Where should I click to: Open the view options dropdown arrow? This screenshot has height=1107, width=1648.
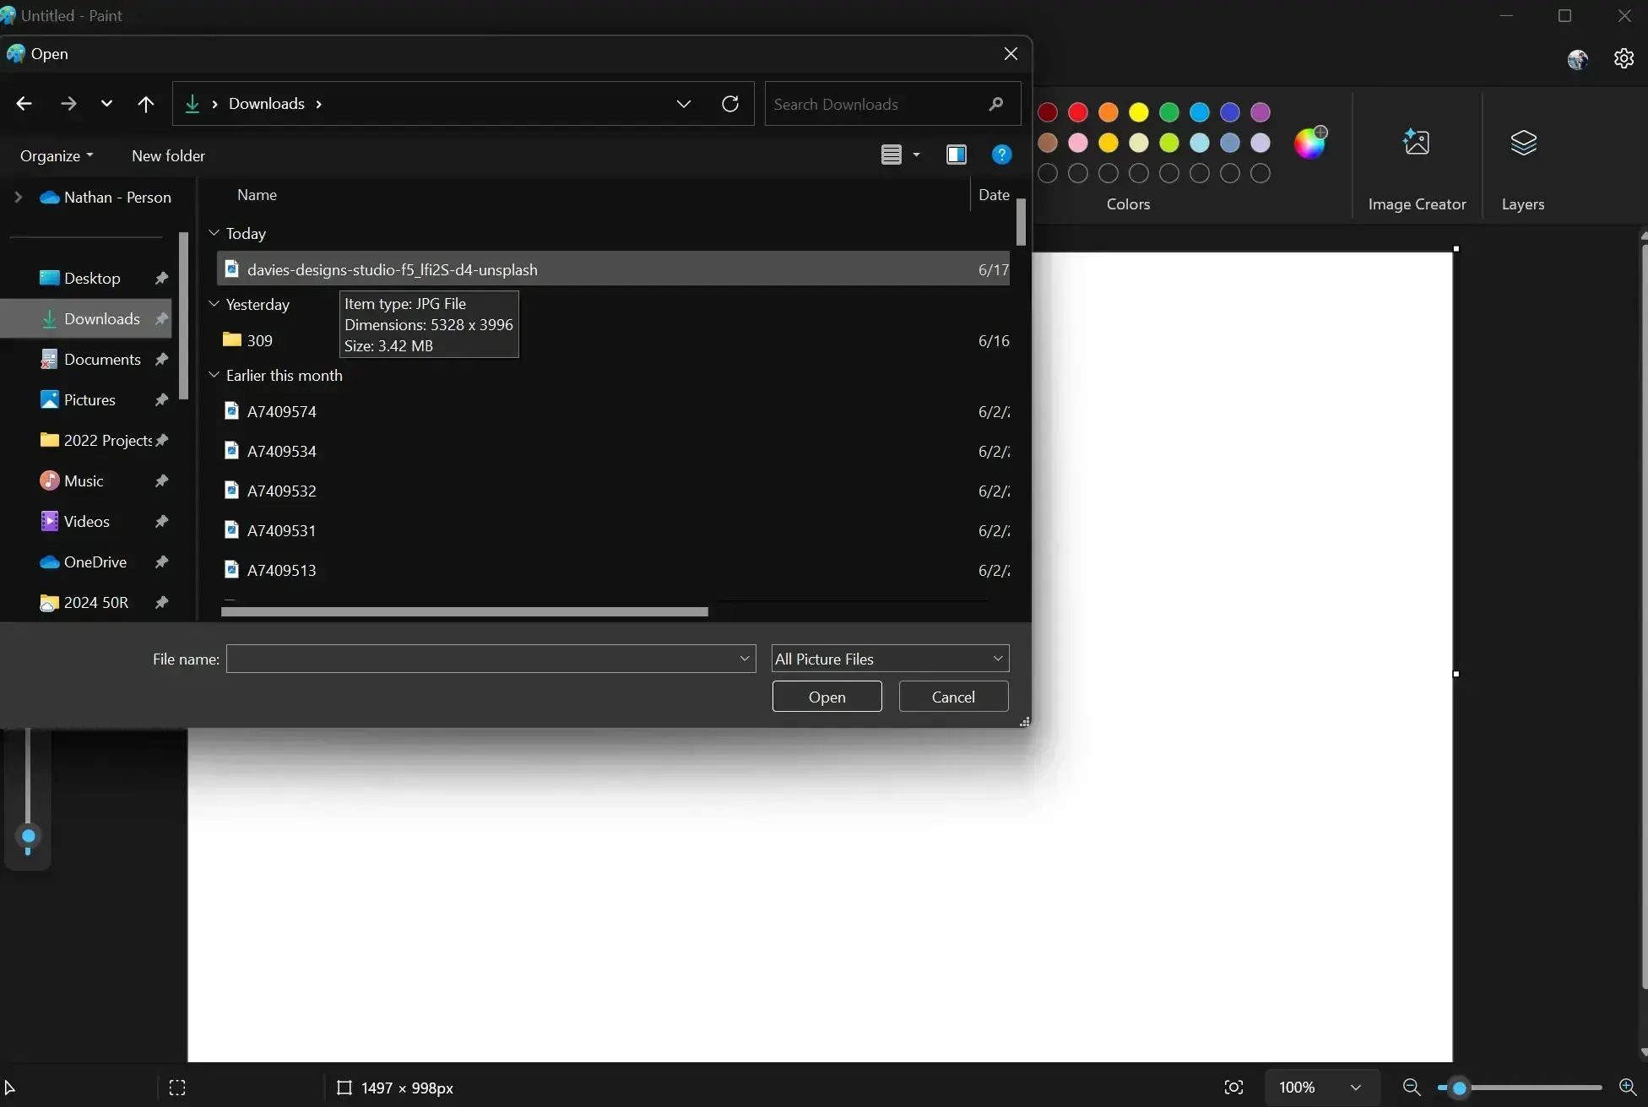[x=917, y=155]
